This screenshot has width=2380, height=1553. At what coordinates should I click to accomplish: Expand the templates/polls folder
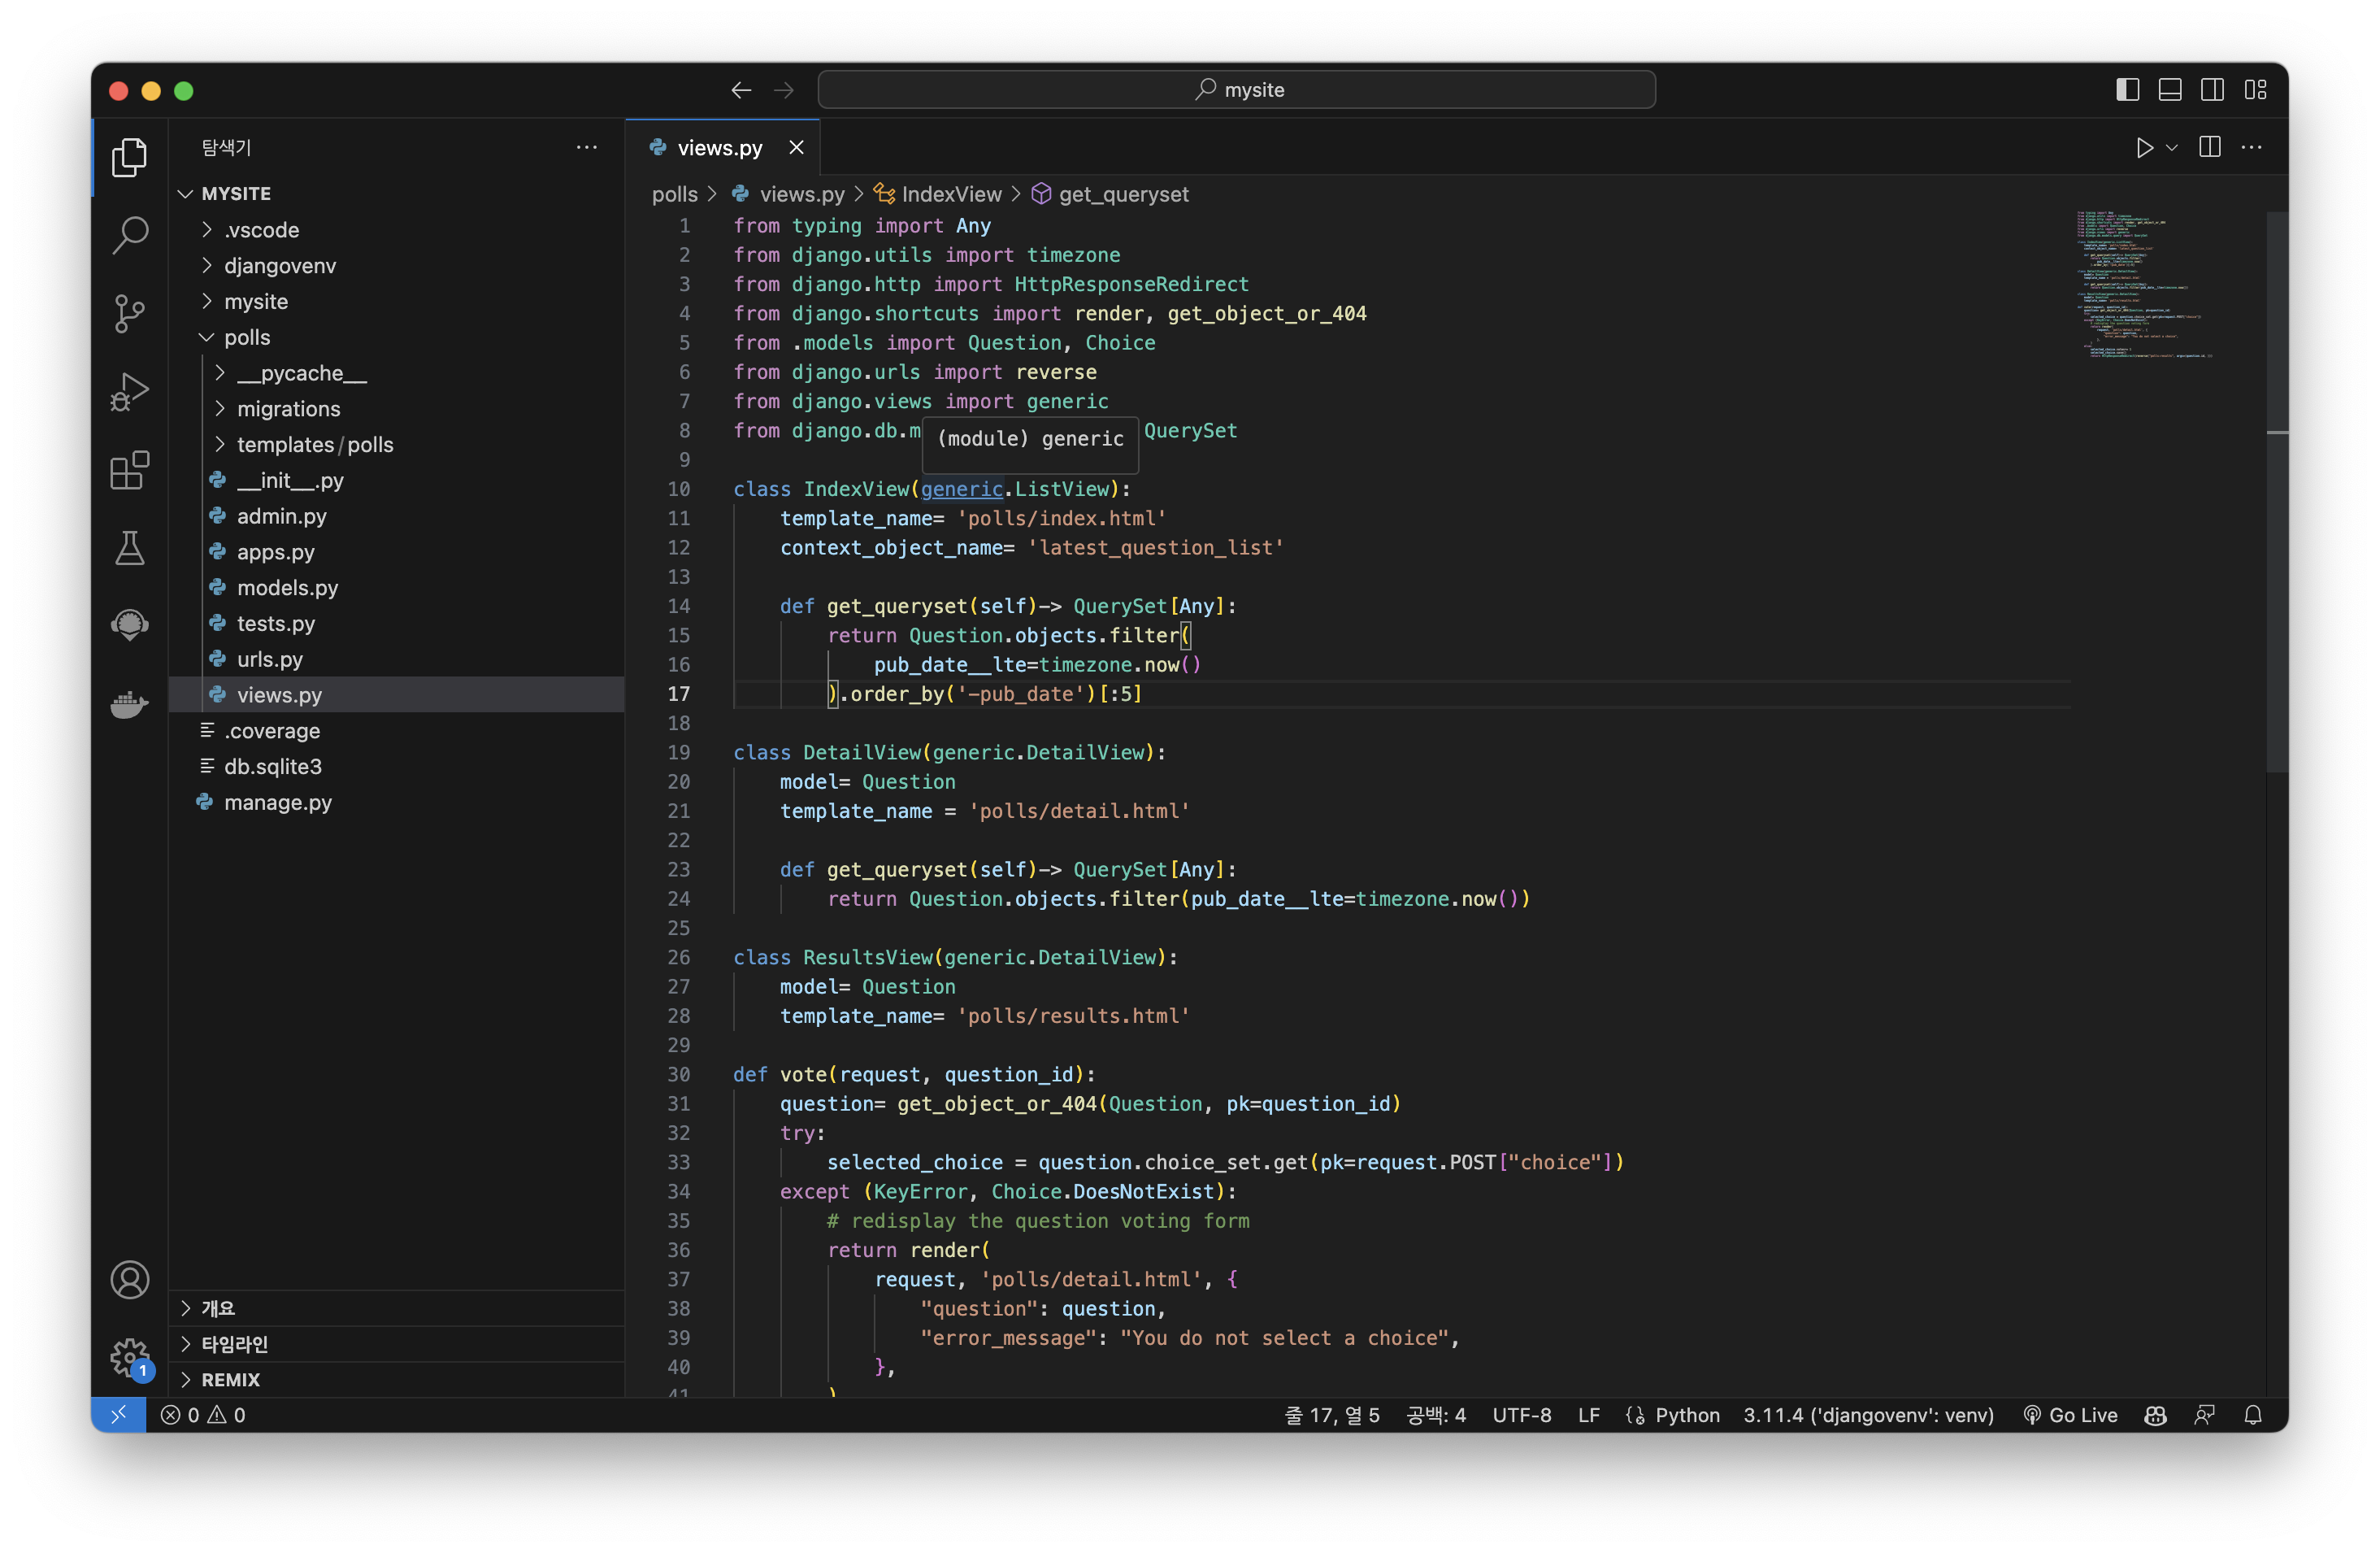(396, 444)
